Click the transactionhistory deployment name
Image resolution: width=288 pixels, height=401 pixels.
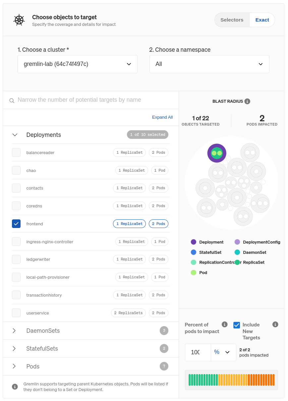44,295
